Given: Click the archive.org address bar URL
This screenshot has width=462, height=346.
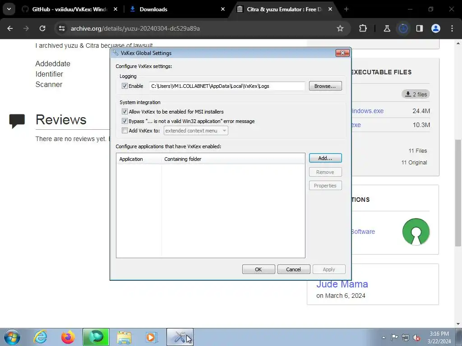Looking at the screenshot, I should [x=135, y=28].
